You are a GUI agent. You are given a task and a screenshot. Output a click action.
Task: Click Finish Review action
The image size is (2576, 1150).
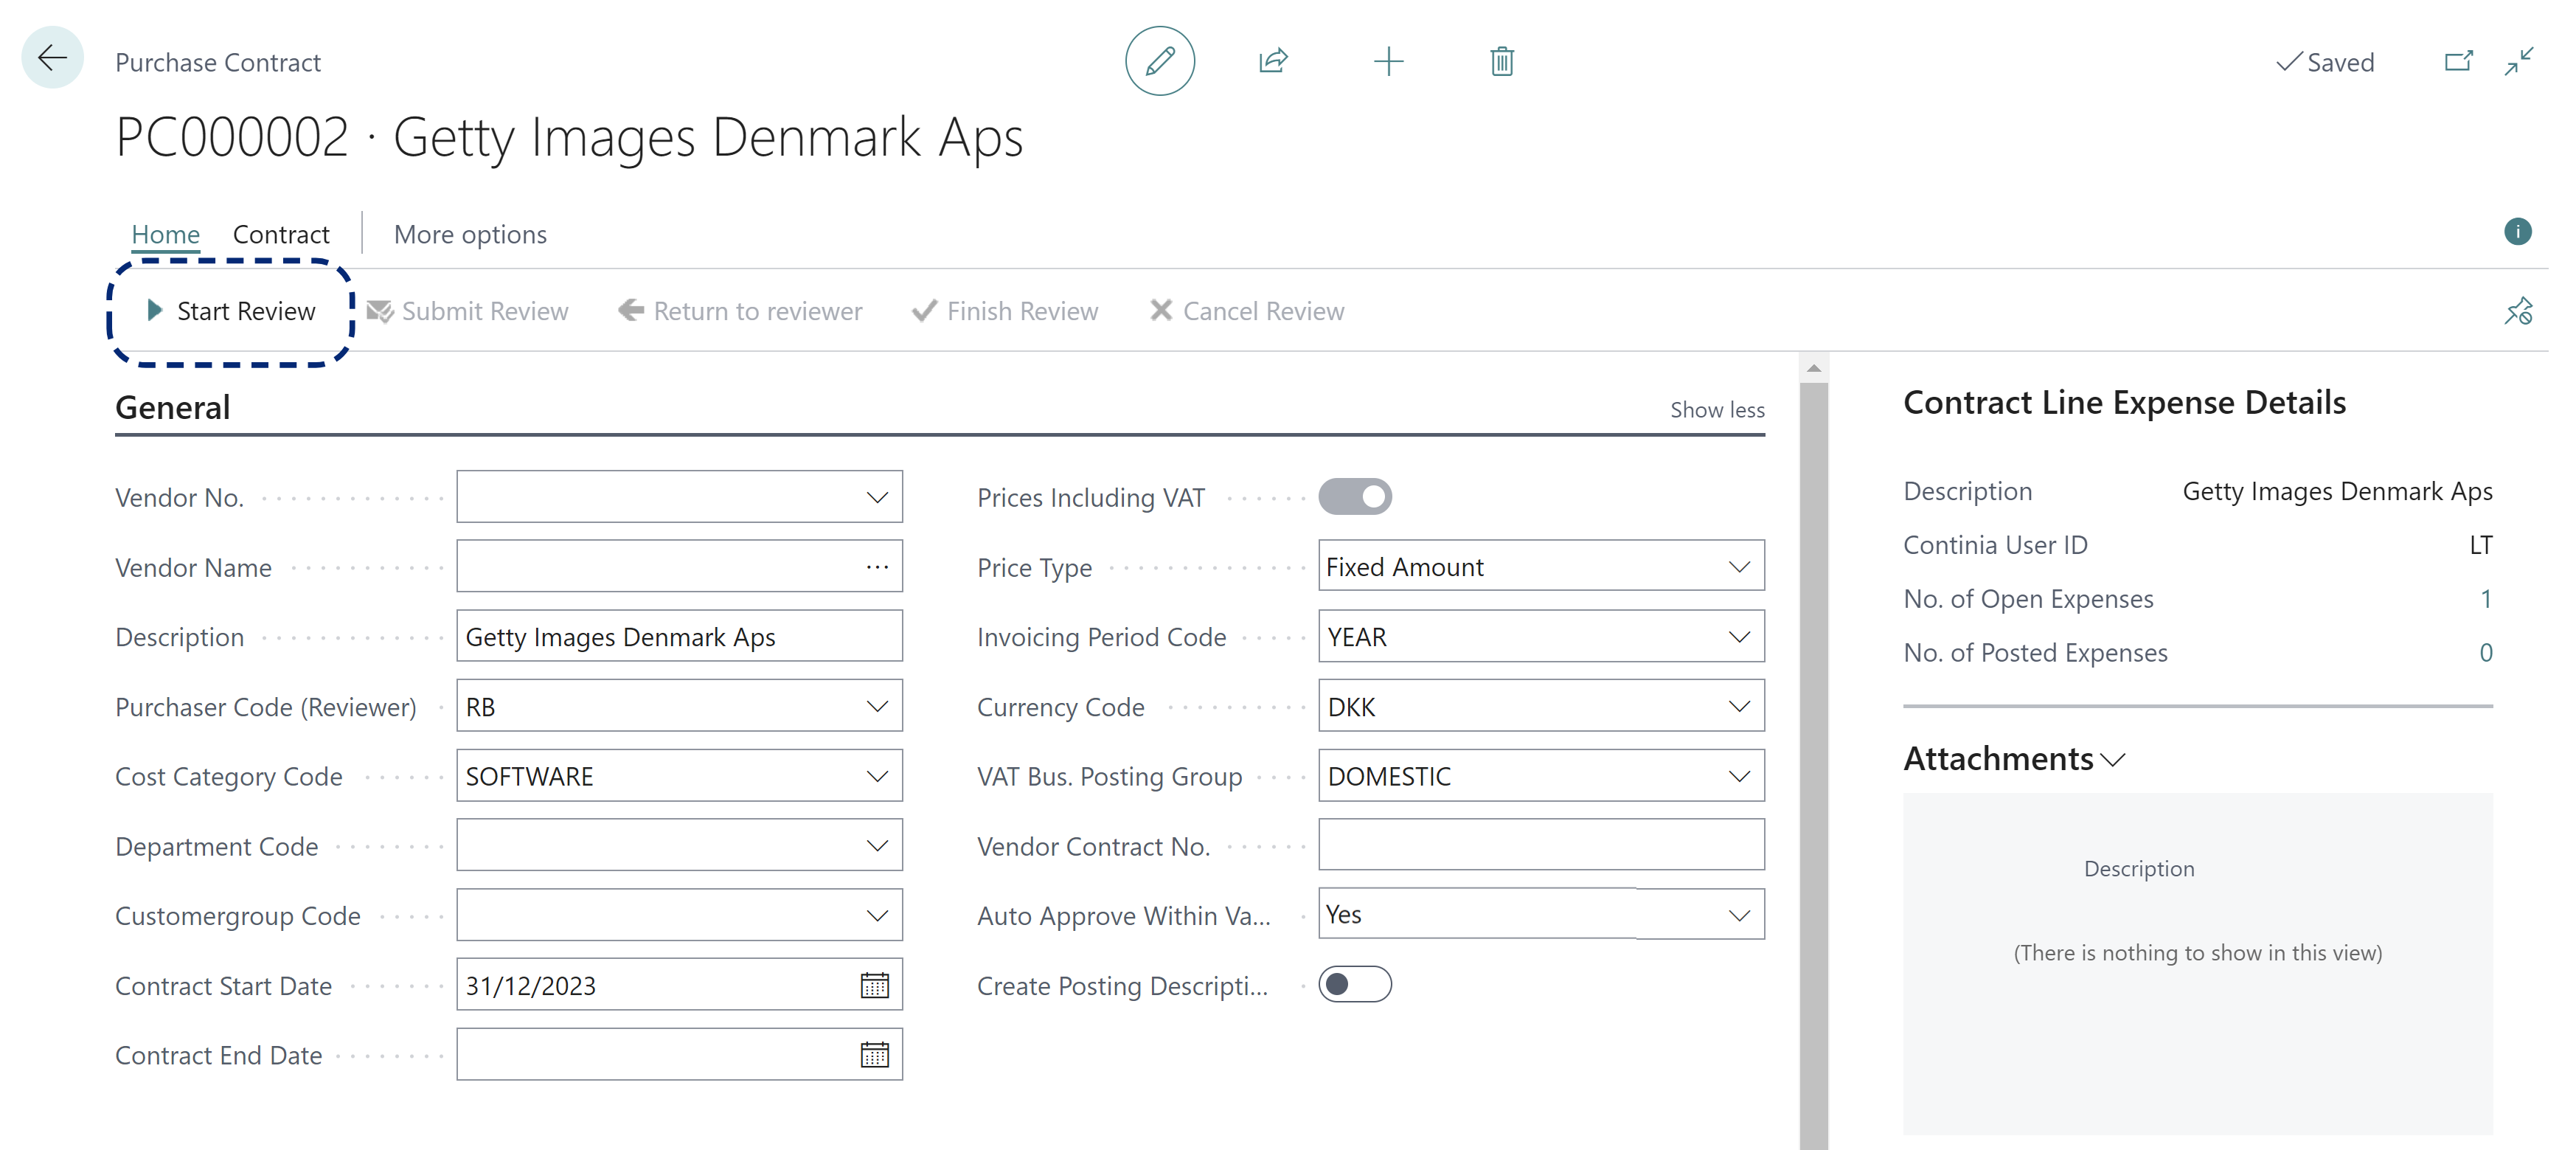tap(1005, 311)
